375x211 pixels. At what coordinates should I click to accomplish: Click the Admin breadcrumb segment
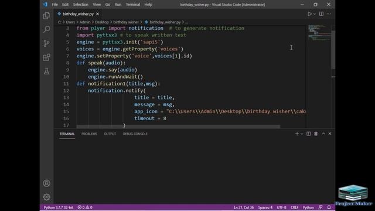[85, 22]
